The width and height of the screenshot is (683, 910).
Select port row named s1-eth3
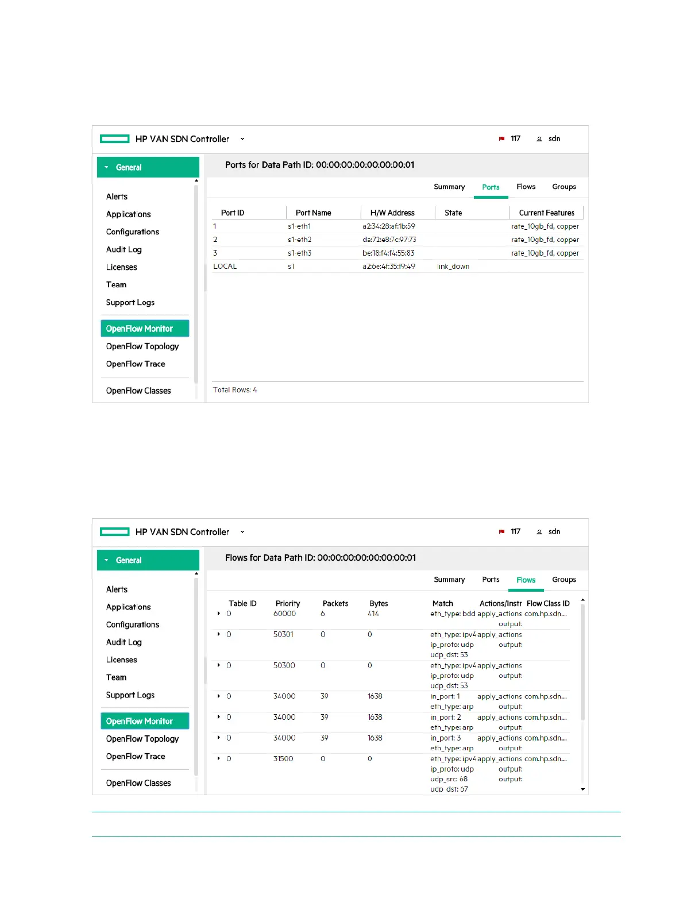pos(398,253)
